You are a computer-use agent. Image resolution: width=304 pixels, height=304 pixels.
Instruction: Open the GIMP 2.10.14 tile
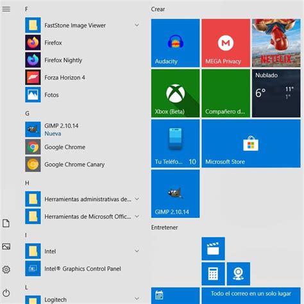(175, 194)
